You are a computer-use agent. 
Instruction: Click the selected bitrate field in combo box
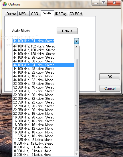[x=43, y=41]
